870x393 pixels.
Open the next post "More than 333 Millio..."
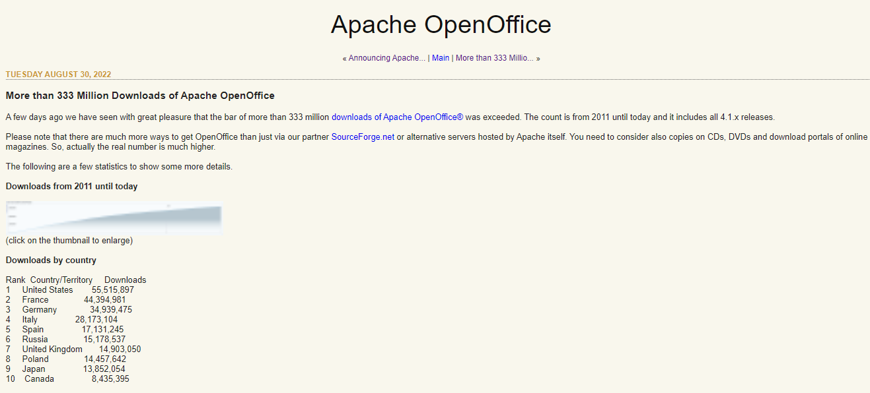(495, 58)
